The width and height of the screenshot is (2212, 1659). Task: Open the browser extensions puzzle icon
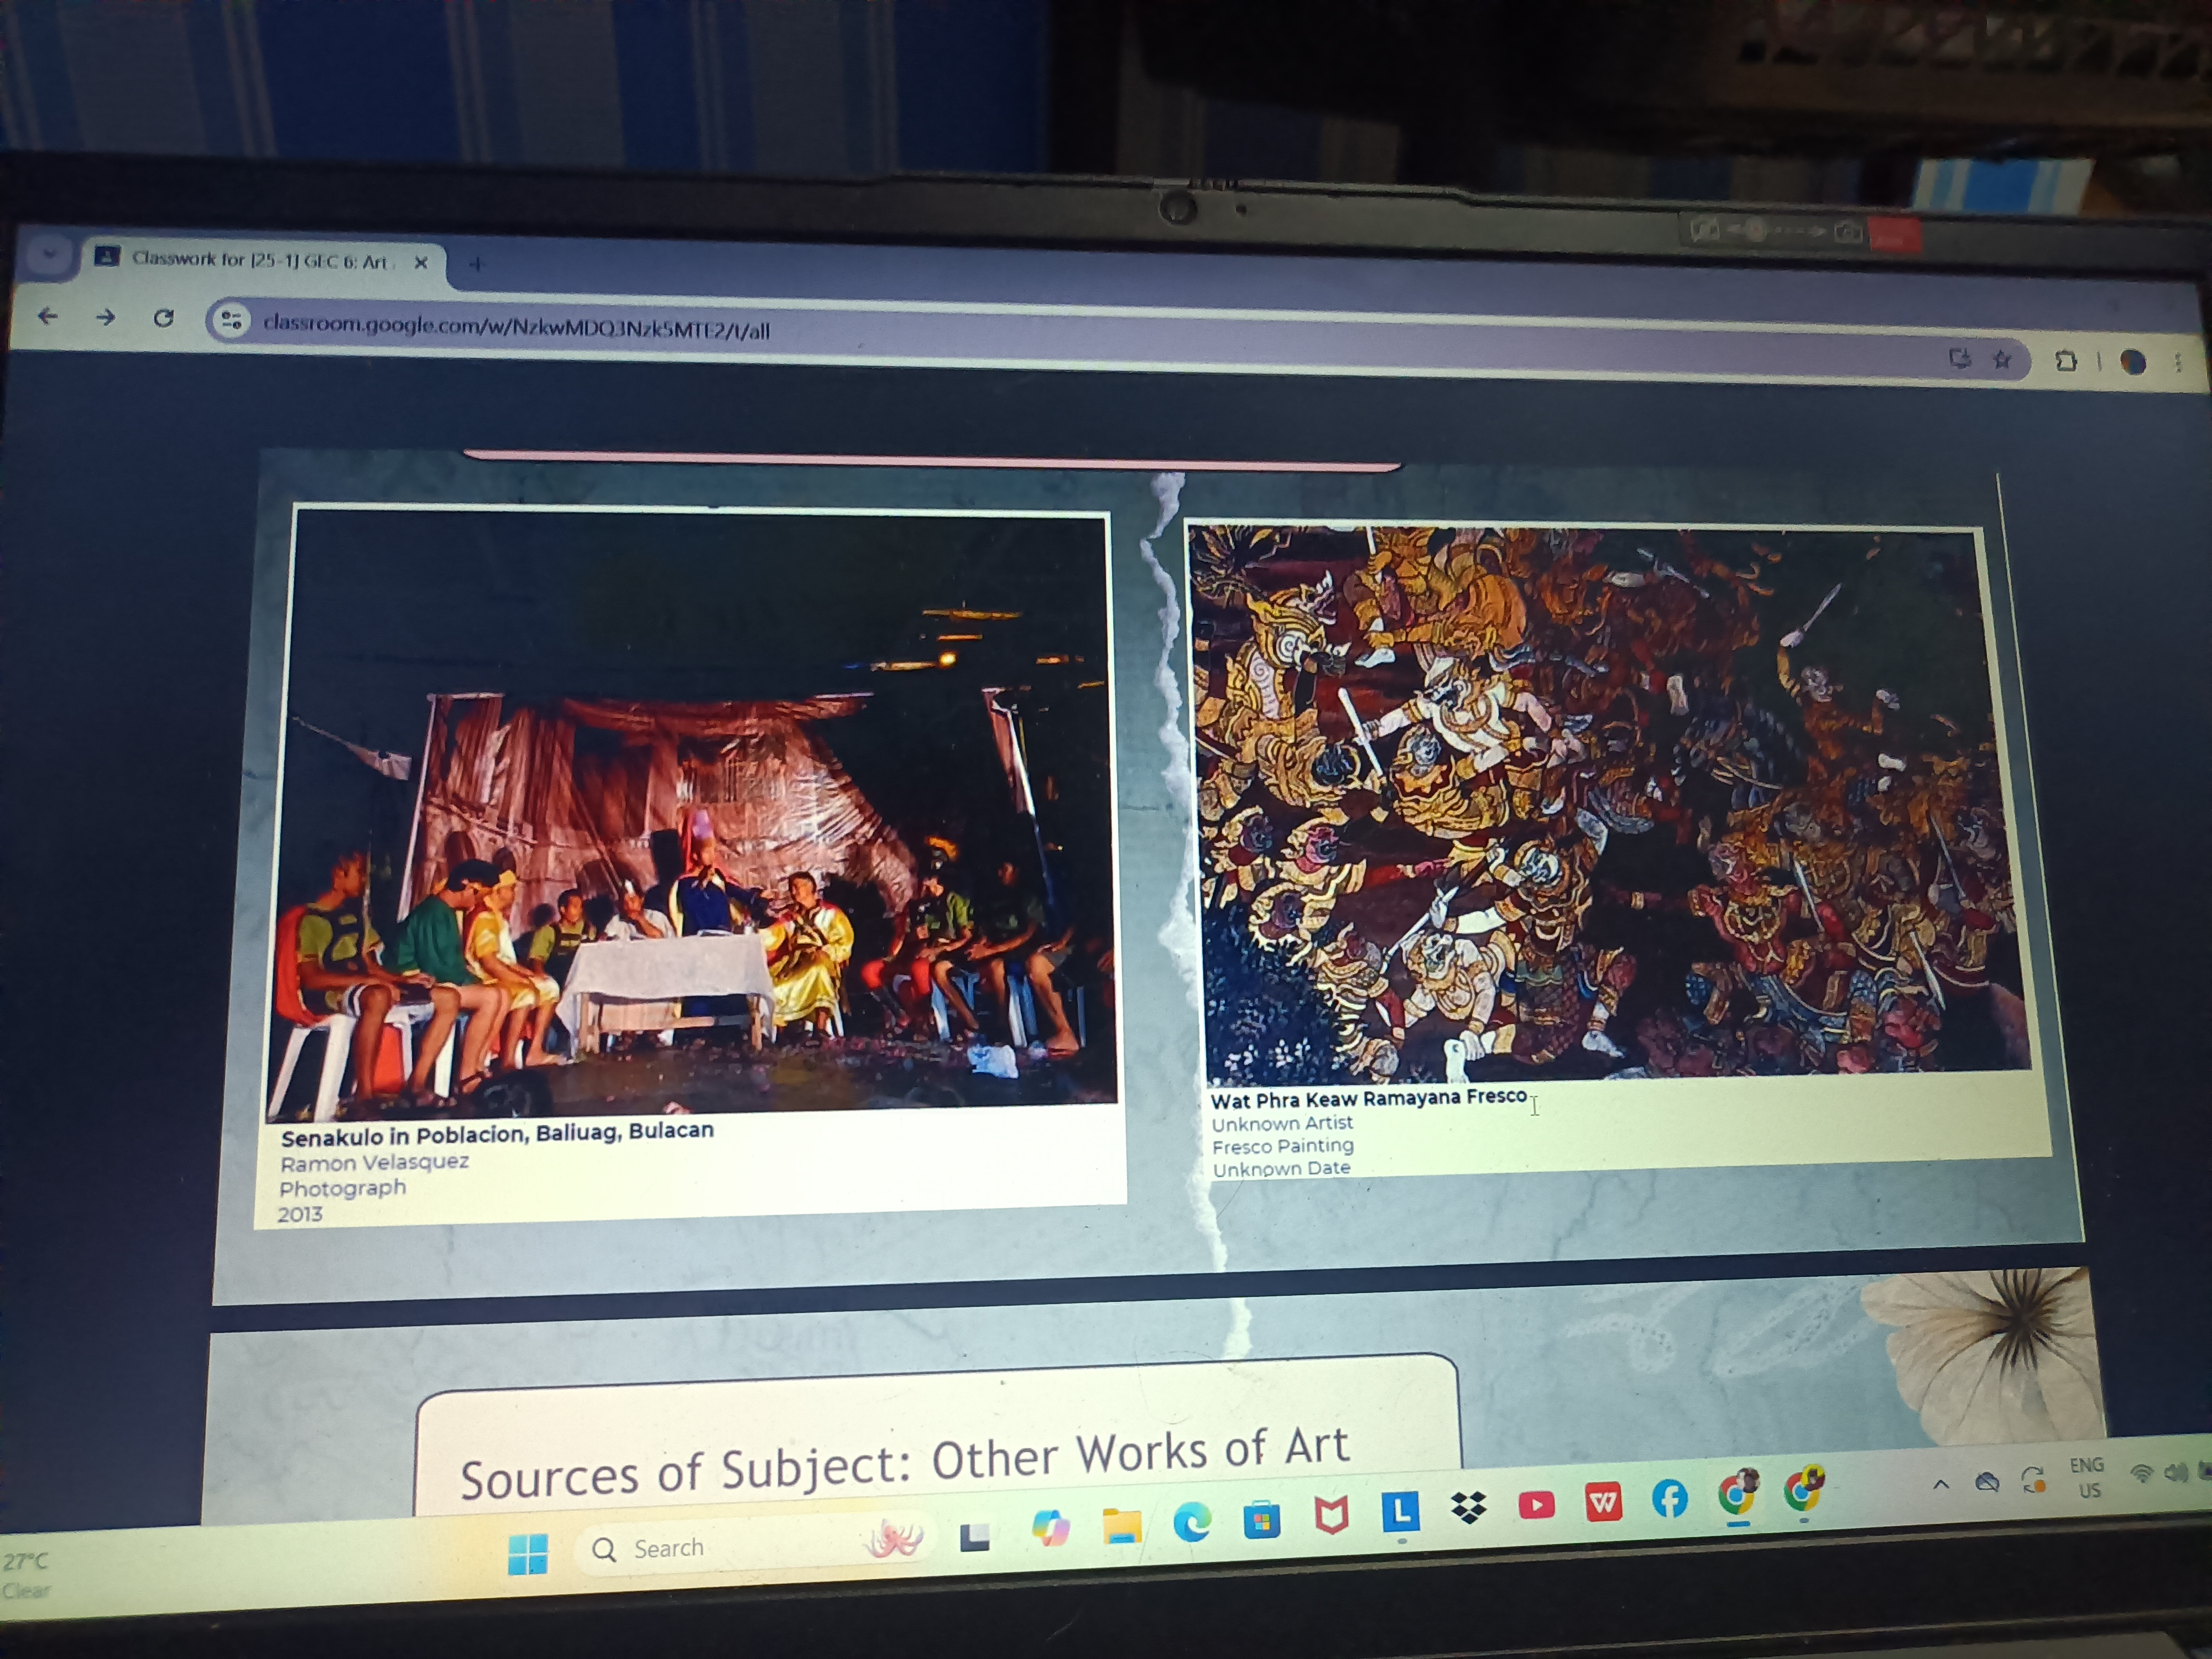[x=2066, y=361]
